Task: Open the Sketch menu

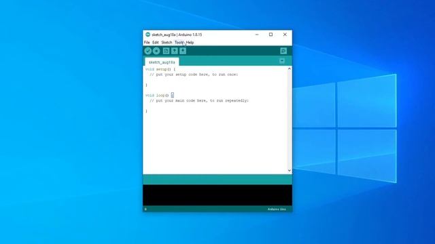Action: click(x=167, y=42)
